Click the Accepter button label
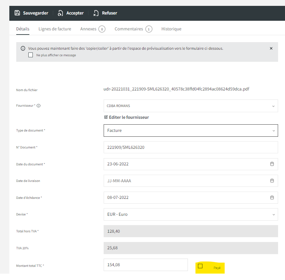 (x=75, y=13)
